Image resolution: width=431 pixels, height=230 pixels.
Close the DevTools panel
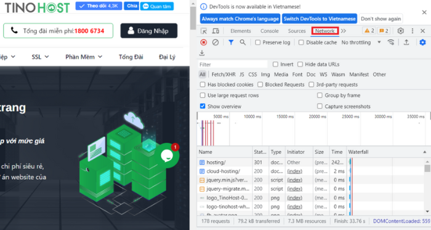click(423, 31)
